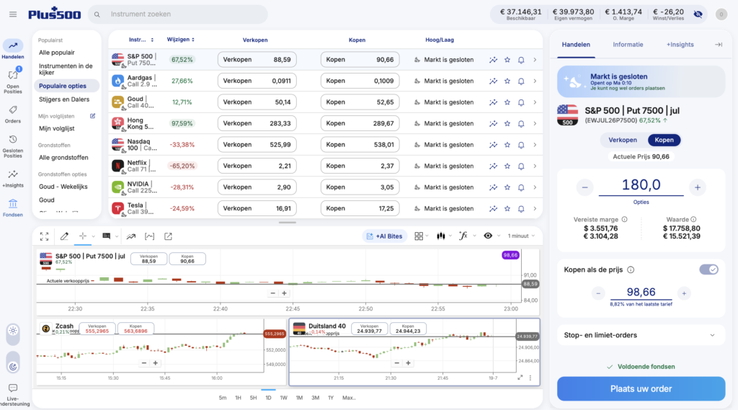The image size is (738, 410).
Task: Select Mijn volglijst
Action: click(56, 128)
